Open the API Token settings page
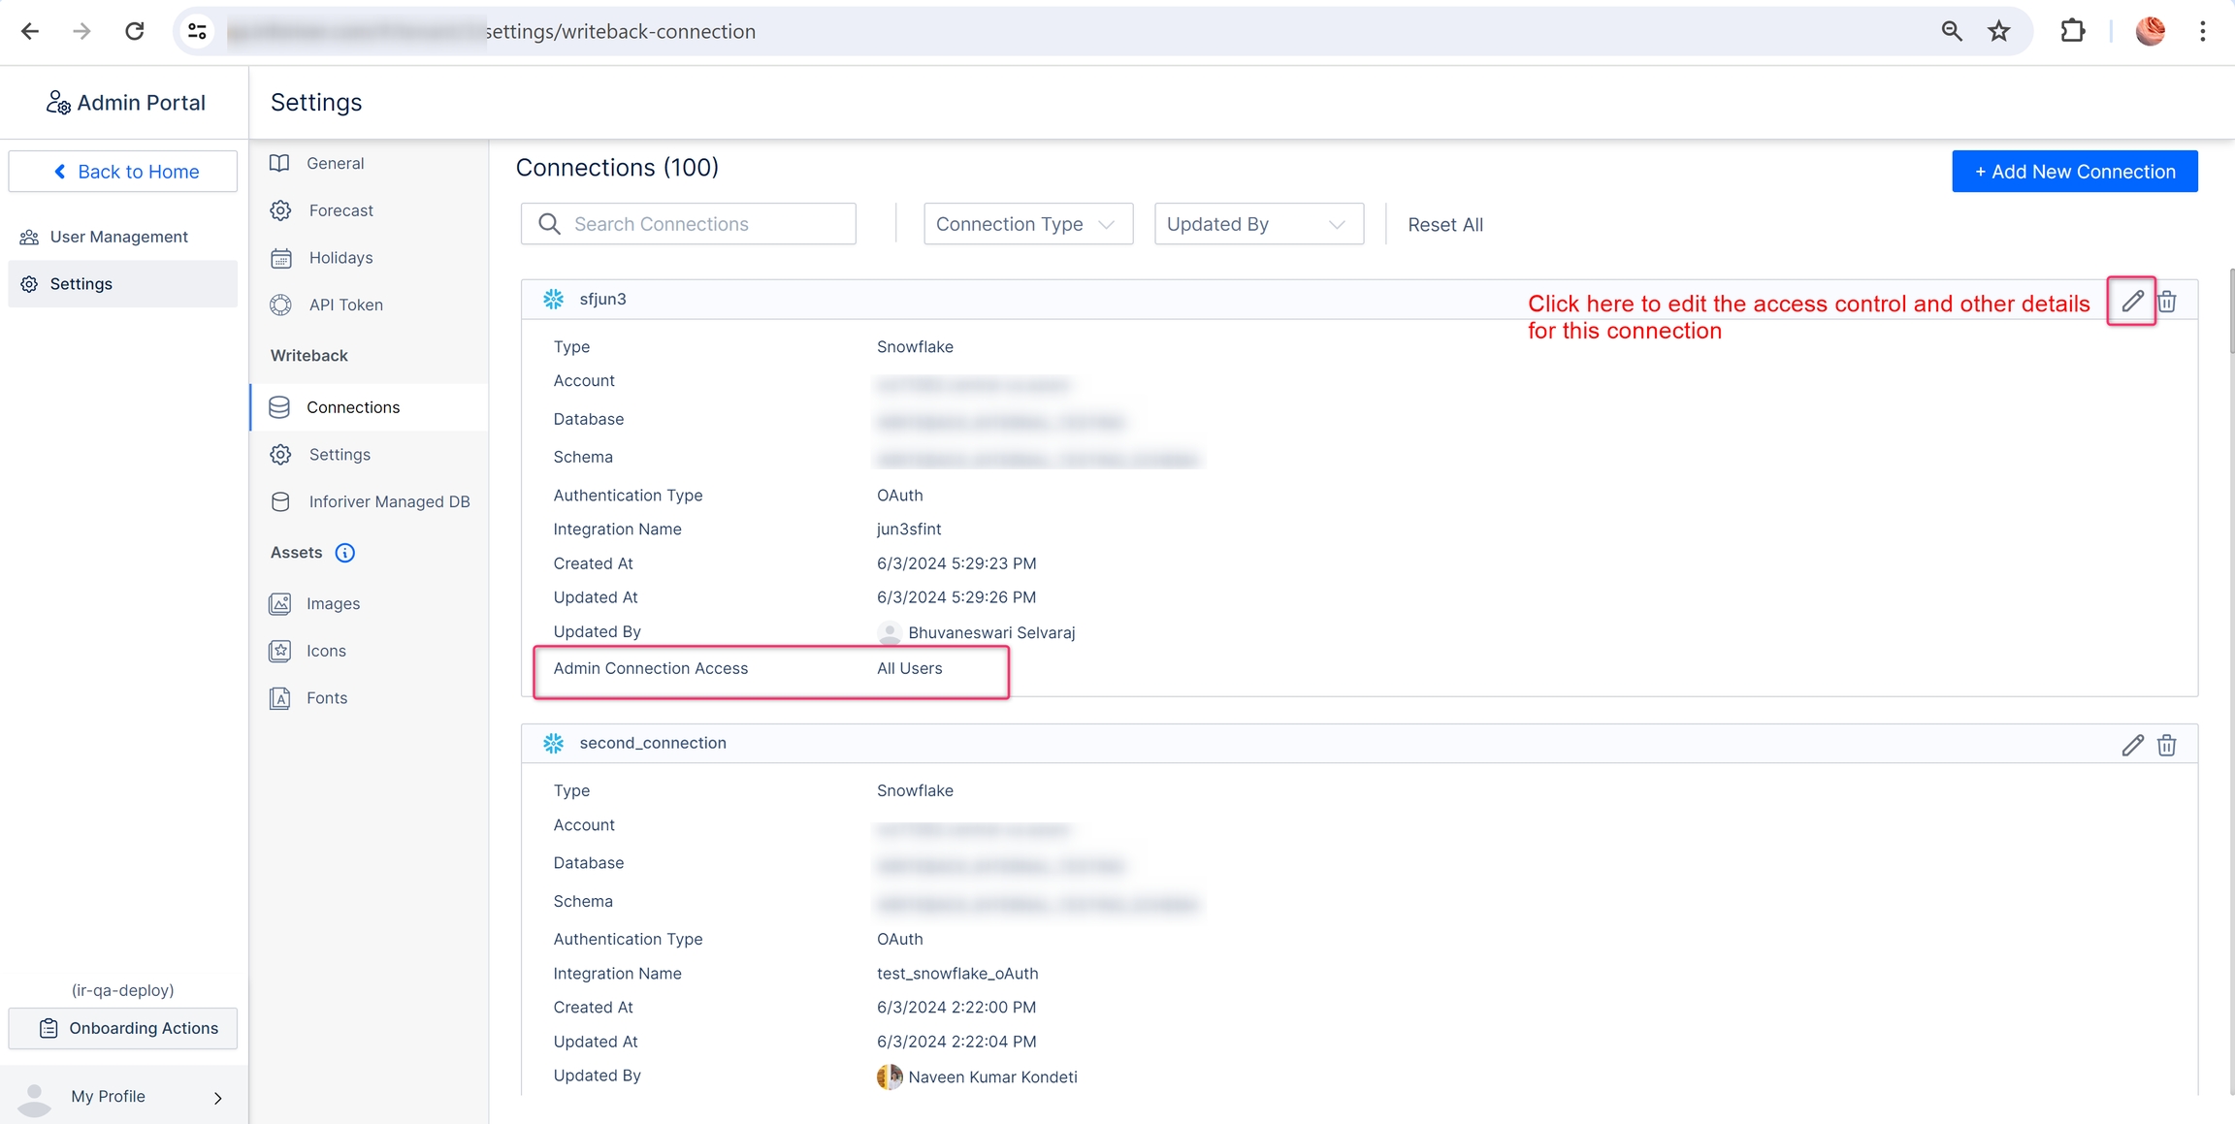Image resolution: width=2235 pixels, height=1124 pixels. pyautogui.click(x=345, y=305)
